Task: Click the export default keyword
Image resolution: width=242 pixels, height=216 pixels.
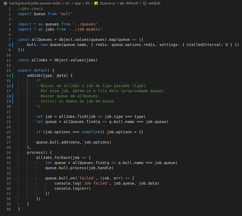Action: tap(34, 70)
